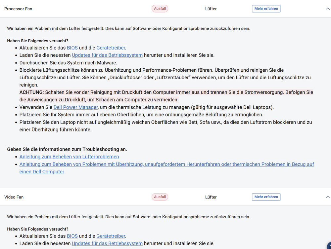This screenshot has width=331, height=249.
Task: Click the Lüfter label in Processor Fan row
Action: [x=211, y=9]
